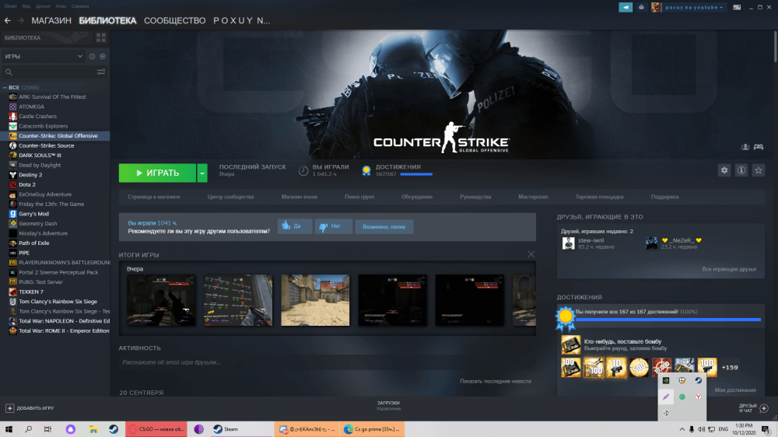Open БИБЛИОТЕКА tab

(x=107, y=21)
